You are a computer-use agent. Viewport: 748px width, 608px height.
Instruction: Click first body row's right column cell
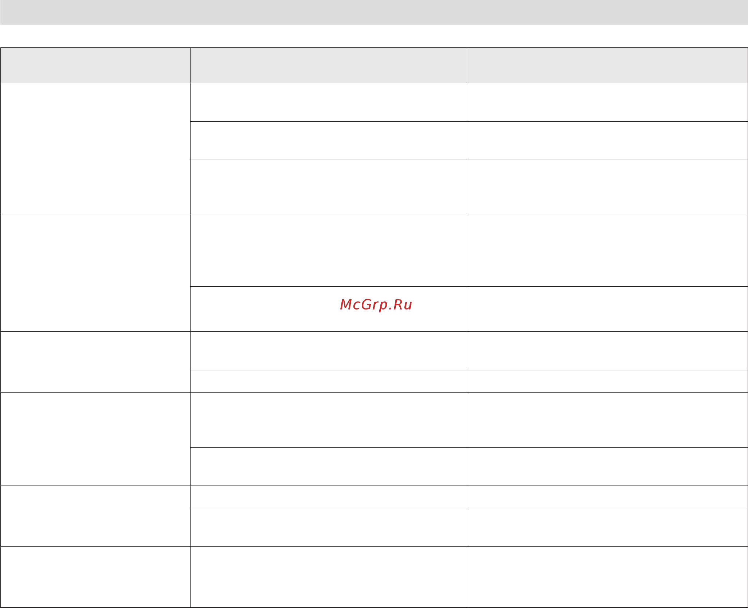608,102
